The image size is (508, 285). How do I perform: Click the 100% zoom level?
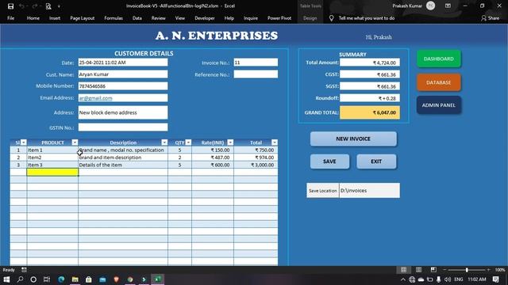tap(500, 269)
